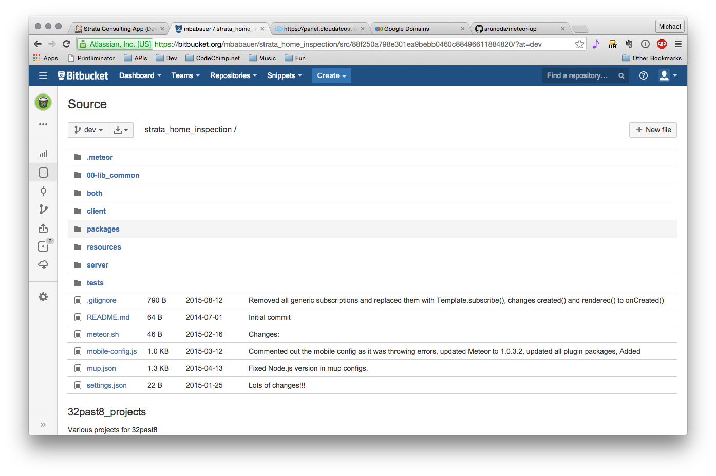The image size is (716, 476).
Task: Expand the Repositories menu in the navbar
Action: [233, 75]
